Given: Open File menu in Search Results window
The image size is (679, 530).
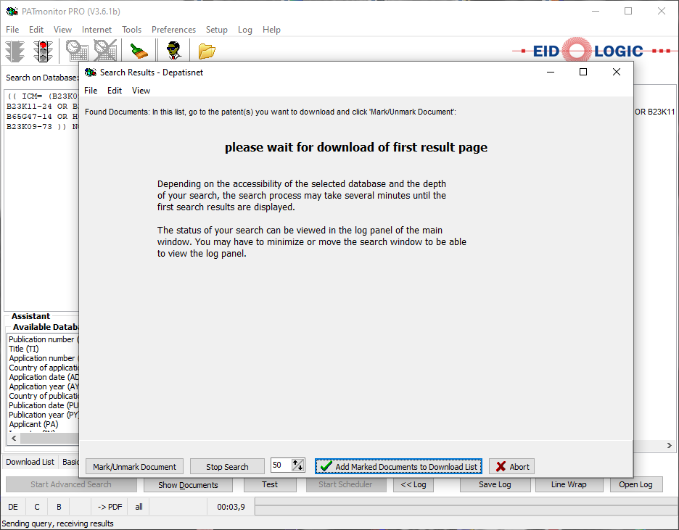Looking at the screenshot, I should click(91, 91).
